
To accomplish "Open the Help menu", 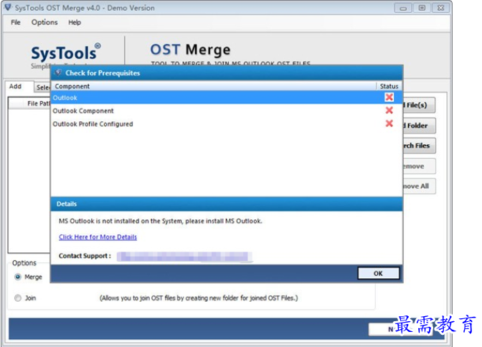I will tap(75, 22).
